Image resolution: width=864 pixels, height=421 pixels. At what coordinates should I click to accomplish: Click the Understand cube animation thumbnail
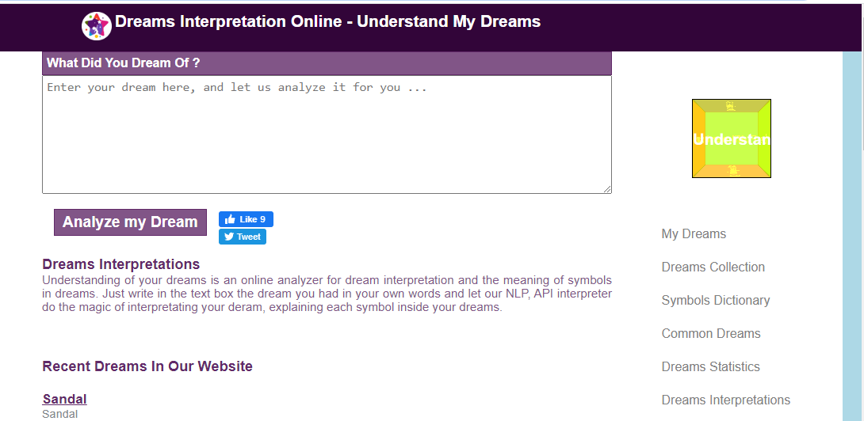(731, 138)
